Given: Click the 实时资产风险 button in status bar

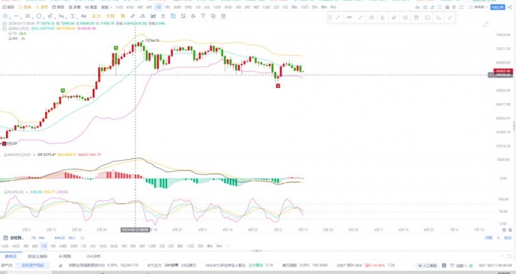Looking at the screenshot, I should point(32,265).
